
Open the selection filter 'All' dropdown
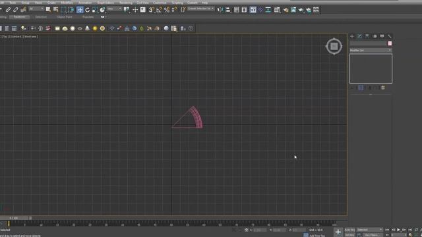click(36, 9)
